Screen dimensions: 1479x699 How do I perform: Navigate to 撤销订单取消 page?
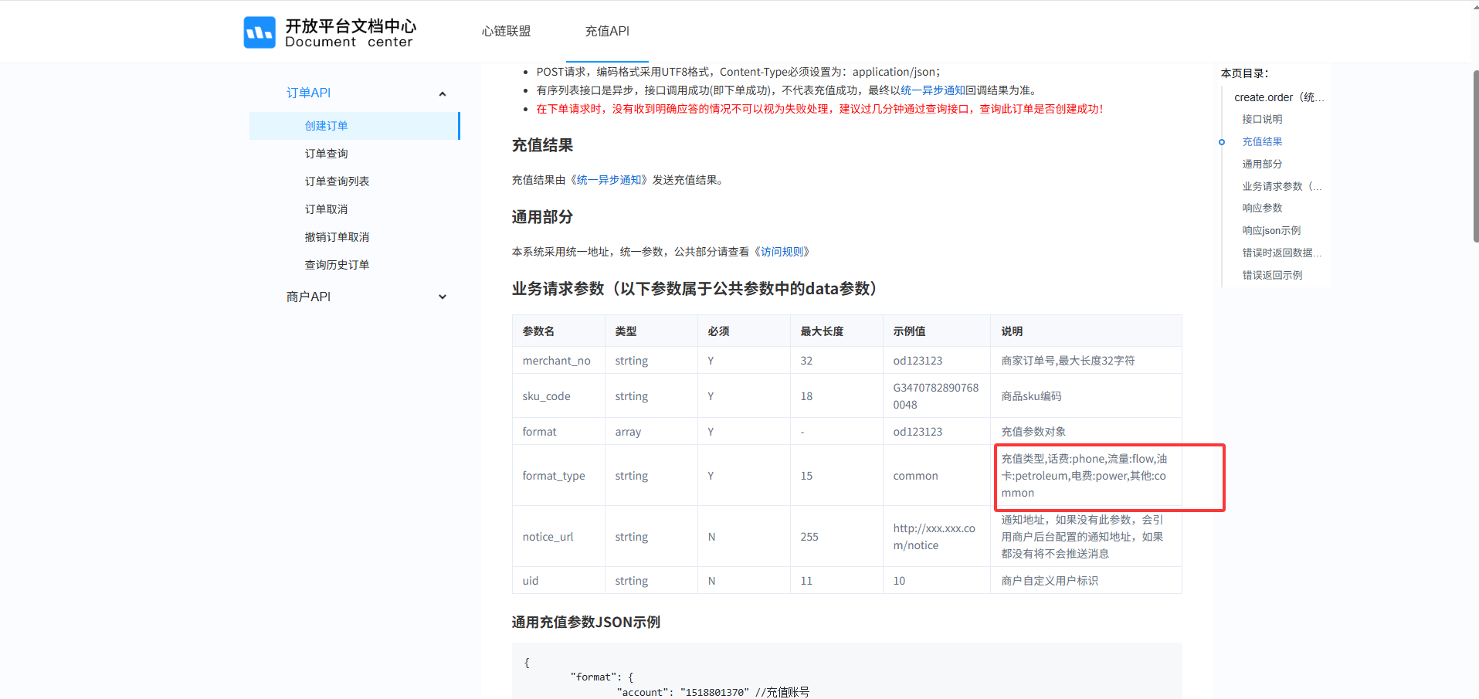pos(337,237)
